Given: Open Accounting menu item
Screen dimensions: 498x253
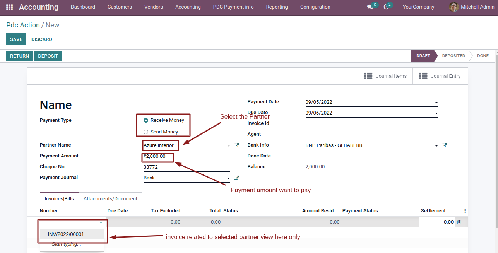Looking at the screenshot, I should click(x=188, y=7).
